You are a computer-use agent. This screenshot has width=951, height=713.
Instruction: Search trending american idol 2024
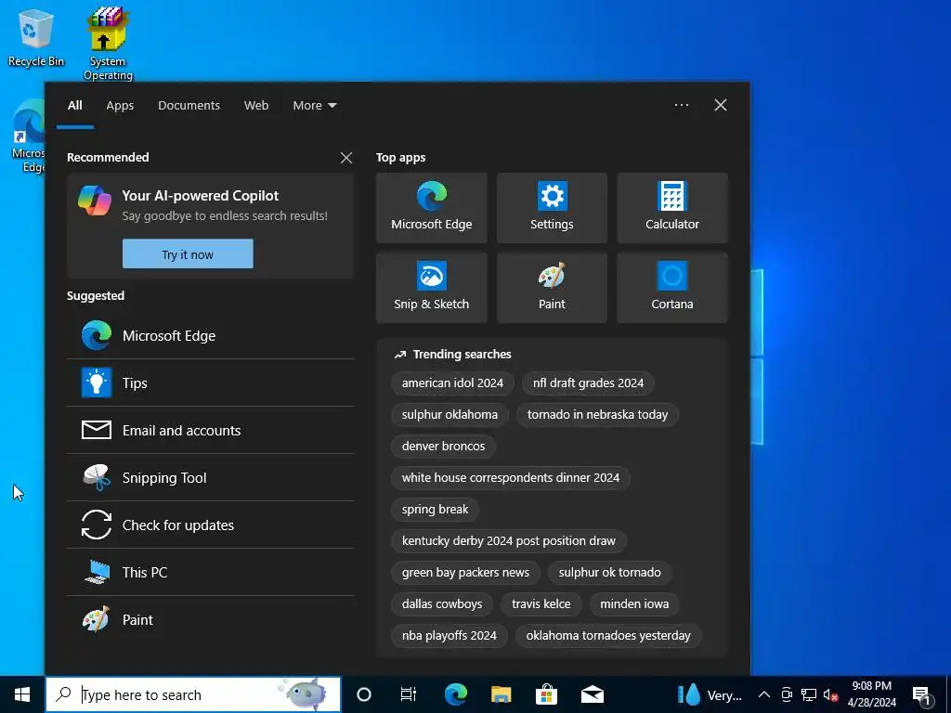(x=452, y=383)
